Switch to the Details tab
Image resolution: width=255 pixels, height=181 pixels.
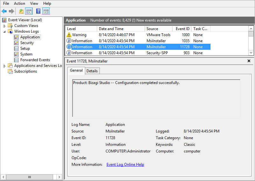tap(92, 71)
